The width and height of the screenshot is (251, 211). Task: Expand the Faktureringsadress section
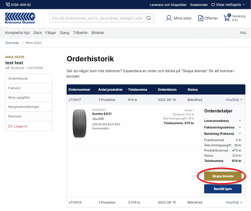click(223, 128)
